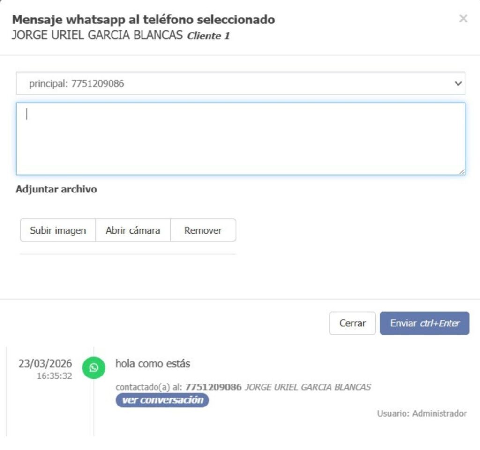
Task: Click the italic contact name in history
Action: [x=307, y=387]
